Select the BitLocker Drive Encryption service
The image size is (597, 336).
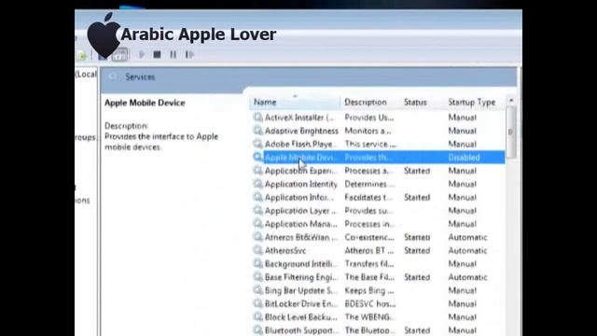pos(378,303)
